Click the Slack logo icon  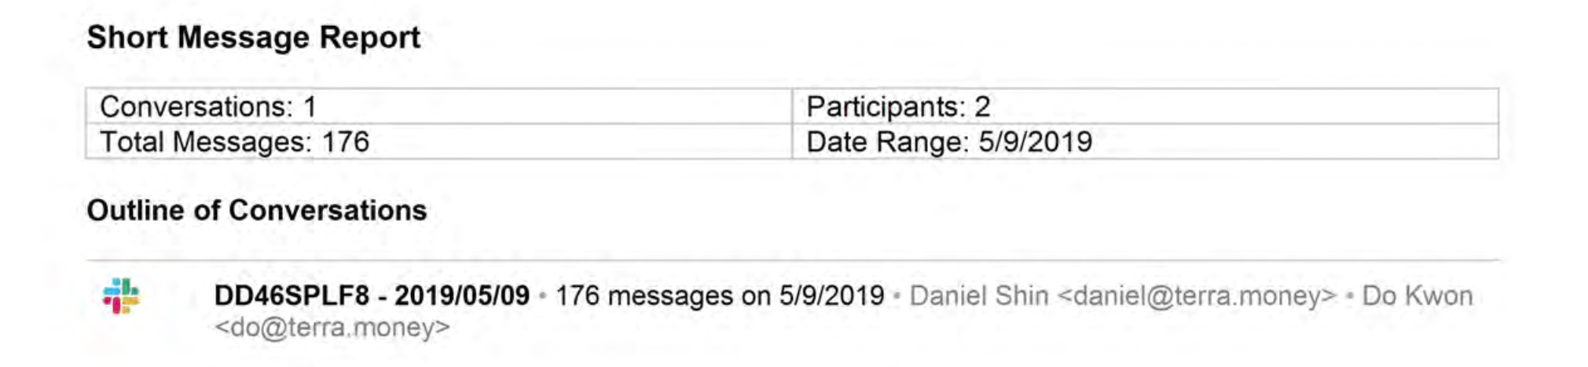pos(121,295)
